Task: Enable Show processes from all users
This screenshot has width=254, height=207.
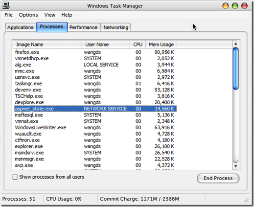Action: pyautogui.click(x=48, y=177)
